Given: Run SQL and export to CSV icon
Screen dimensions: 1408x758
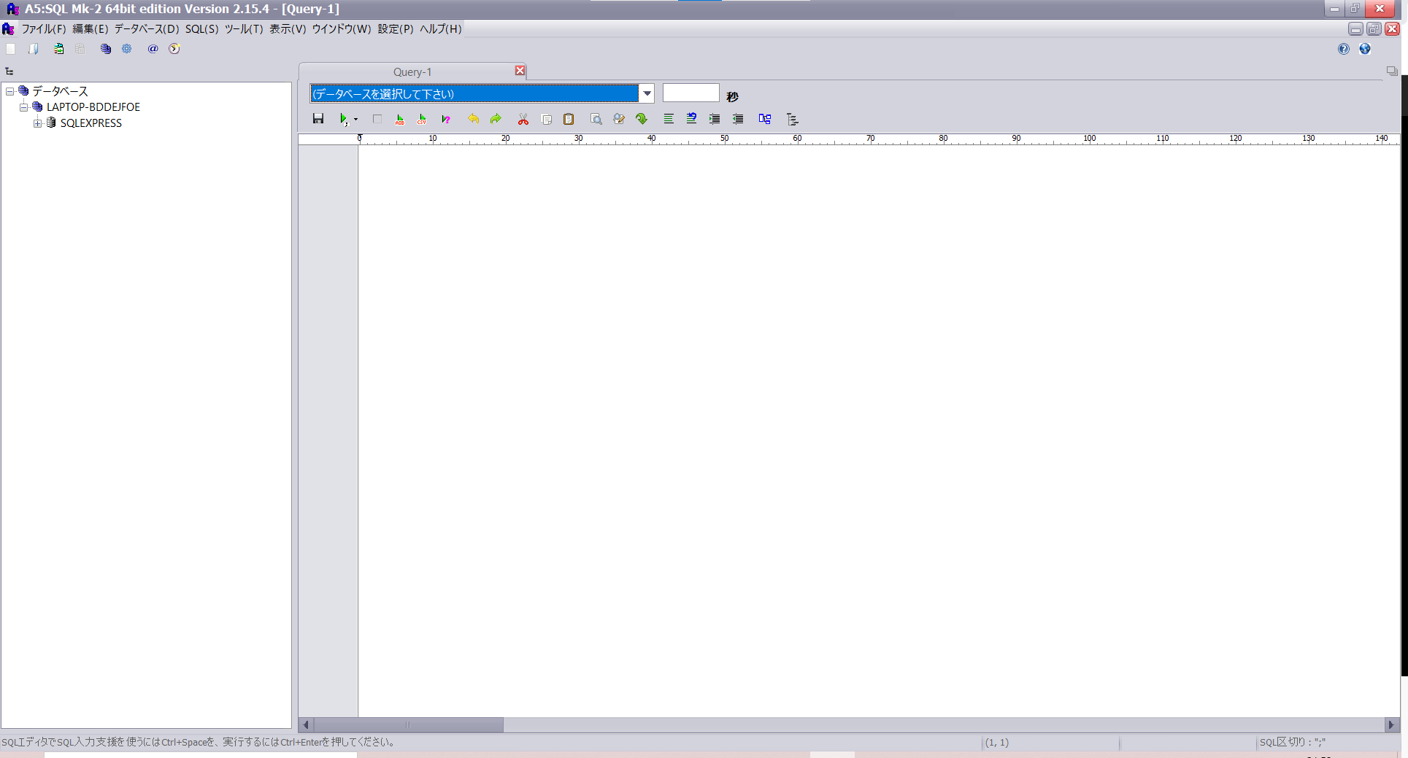Looking at the screenshot, I should click(x=422, y=119).
